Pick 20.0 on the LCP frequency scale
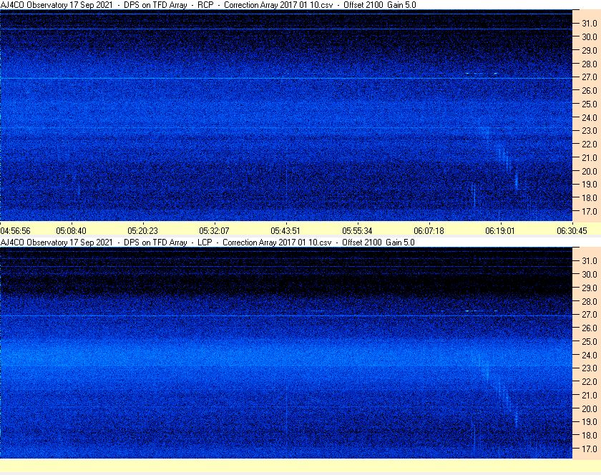 (590, 408)
